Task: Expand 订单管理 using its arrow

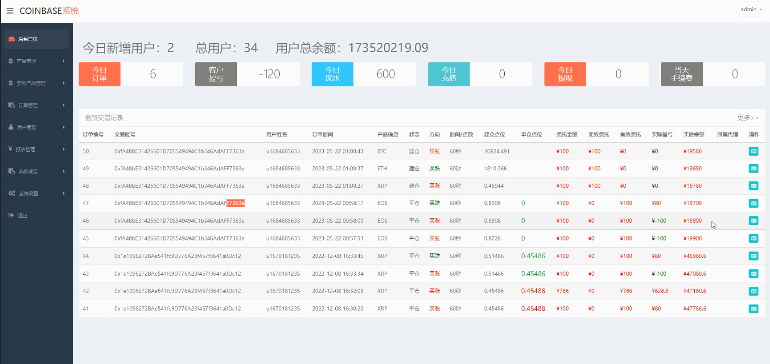Action: coord(64,105)
